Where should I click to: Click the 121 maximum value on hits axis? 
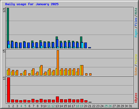[x=4, y=10]
